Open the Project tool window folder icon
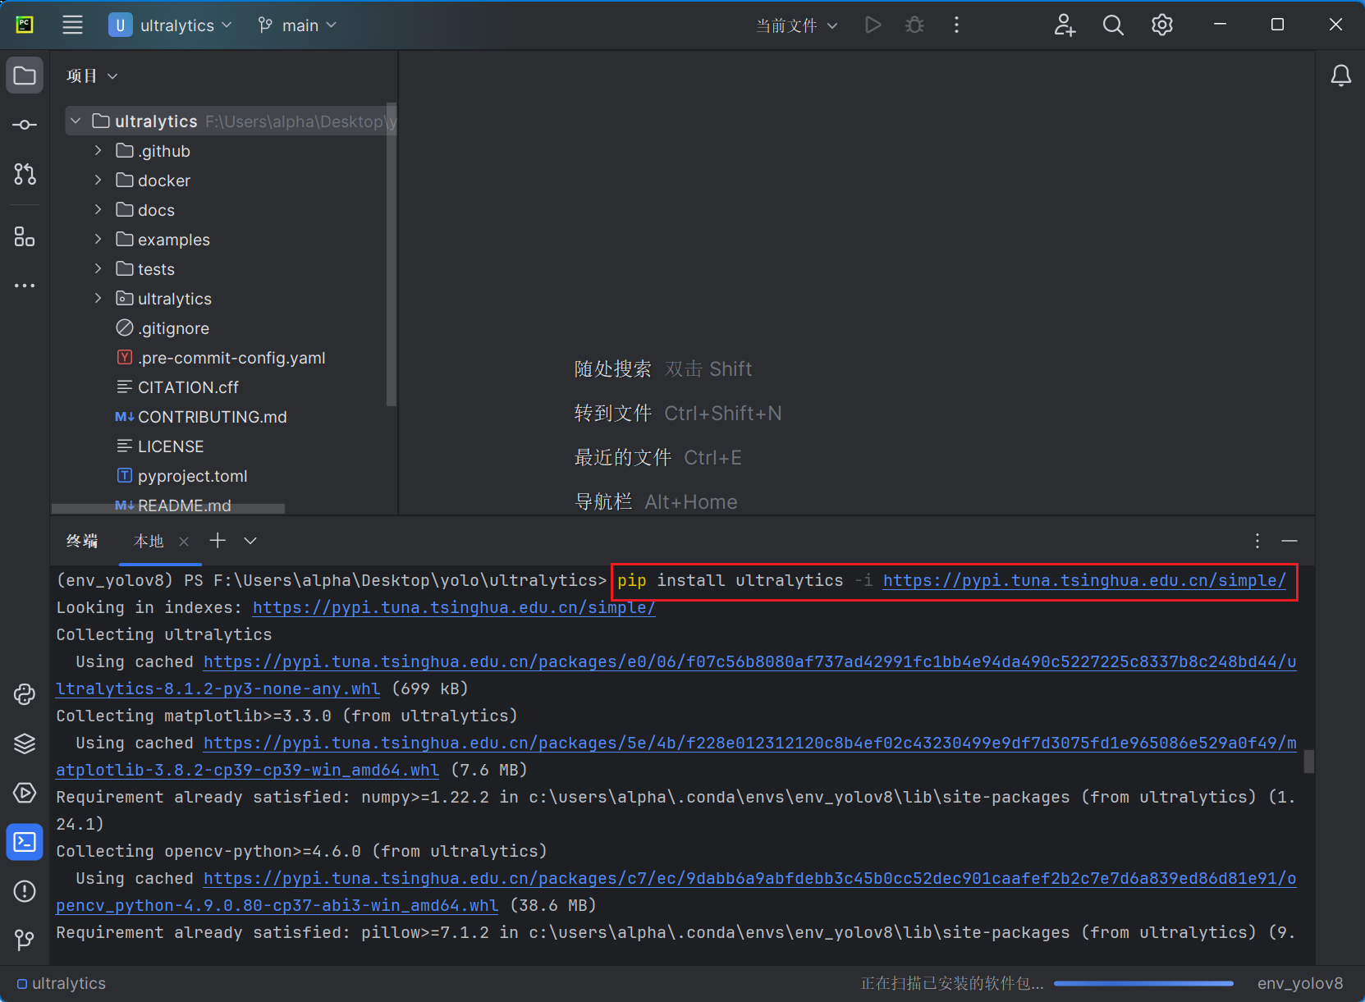The height and width of the screenshot is (1002, 1365). [x=25, y=76]
